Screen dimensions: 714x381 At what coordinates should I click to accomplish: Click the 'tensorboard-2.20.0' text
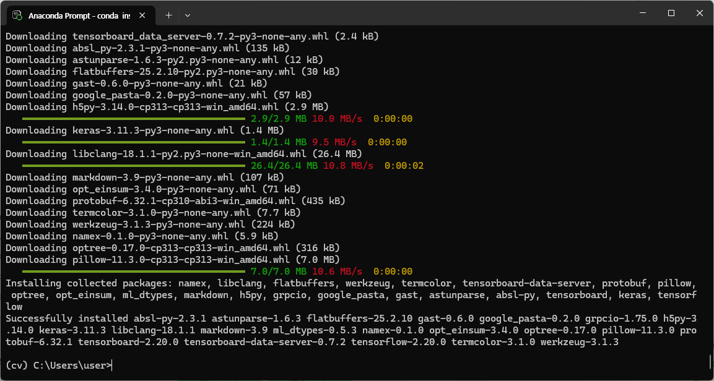(x=128, y=342)
